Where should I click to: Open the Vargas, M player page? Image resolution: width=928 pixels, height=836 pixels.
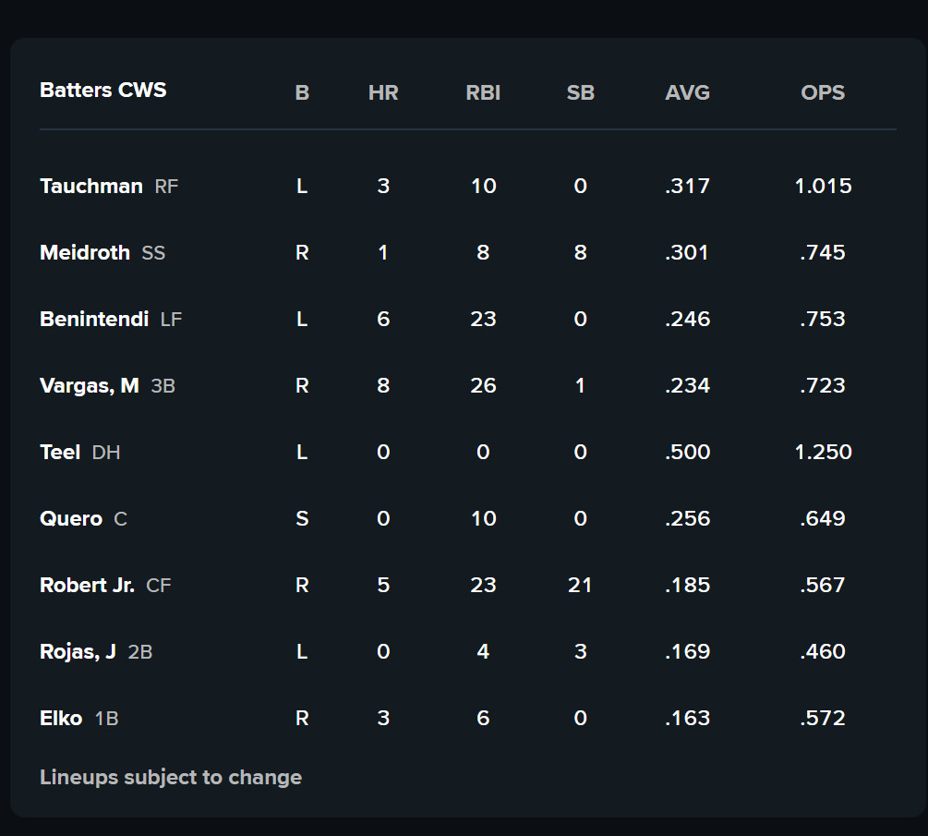coord(90,385)
